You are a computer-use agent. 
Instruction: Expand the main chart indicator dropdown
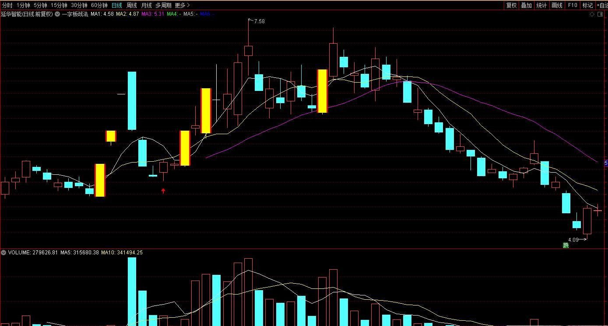pyautogui.click(x=57, y=14)
